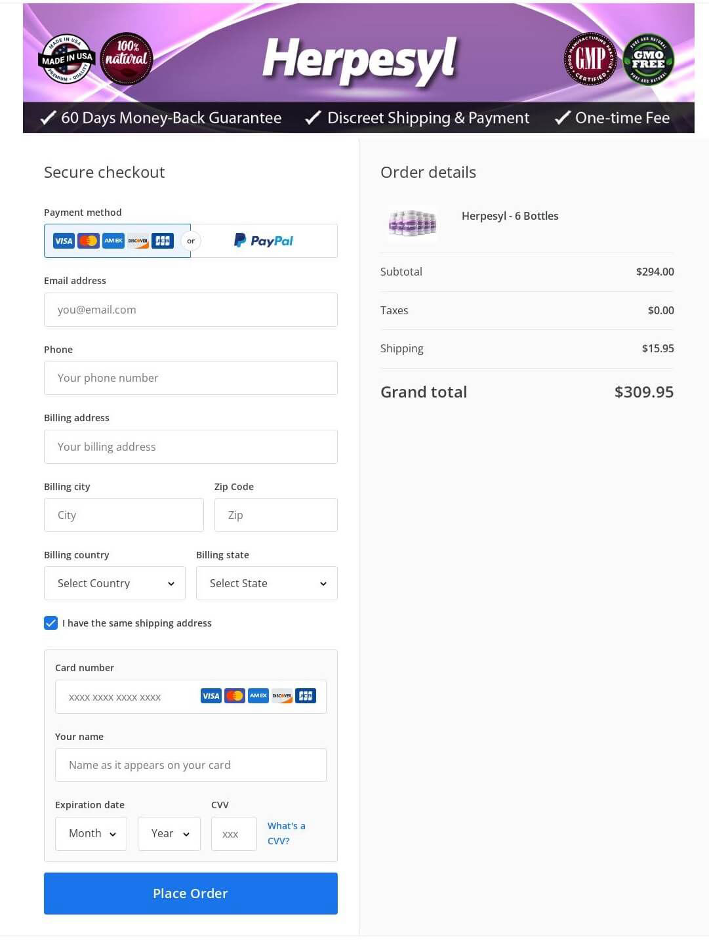Click the Visa icon in card number field
709x948 pixels.
click(x=211, y=696)
